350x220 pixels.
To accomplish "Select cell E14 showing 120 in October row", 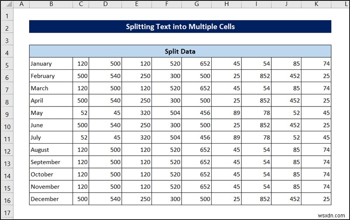I will [136, 174].
